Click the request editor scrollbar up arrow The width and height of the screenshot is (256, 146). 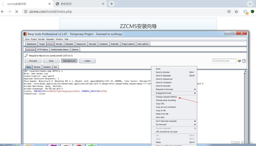pyautogui.click(x=245, y=72)
